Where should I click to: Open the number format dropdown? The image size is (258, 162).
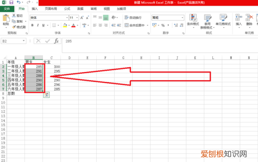pos(182,18)
